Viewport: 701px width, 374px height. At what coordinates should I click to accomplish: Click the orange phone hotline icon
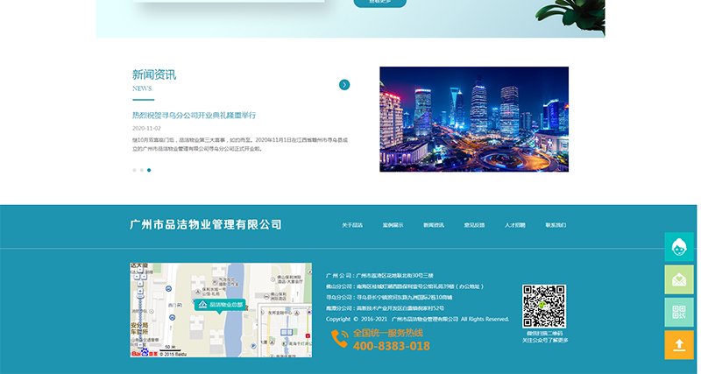click(x=339, y=340)
